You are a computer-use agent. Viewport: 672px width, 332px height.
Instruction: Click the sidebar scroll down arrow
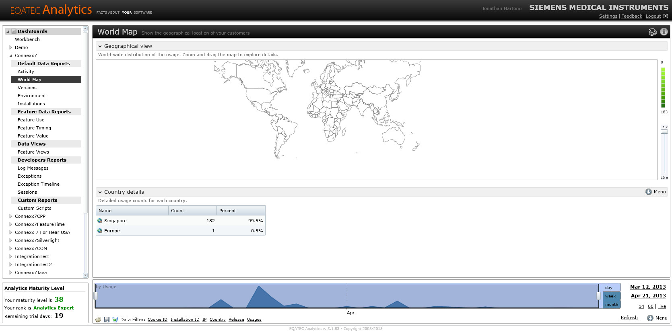tap(85, 275)
